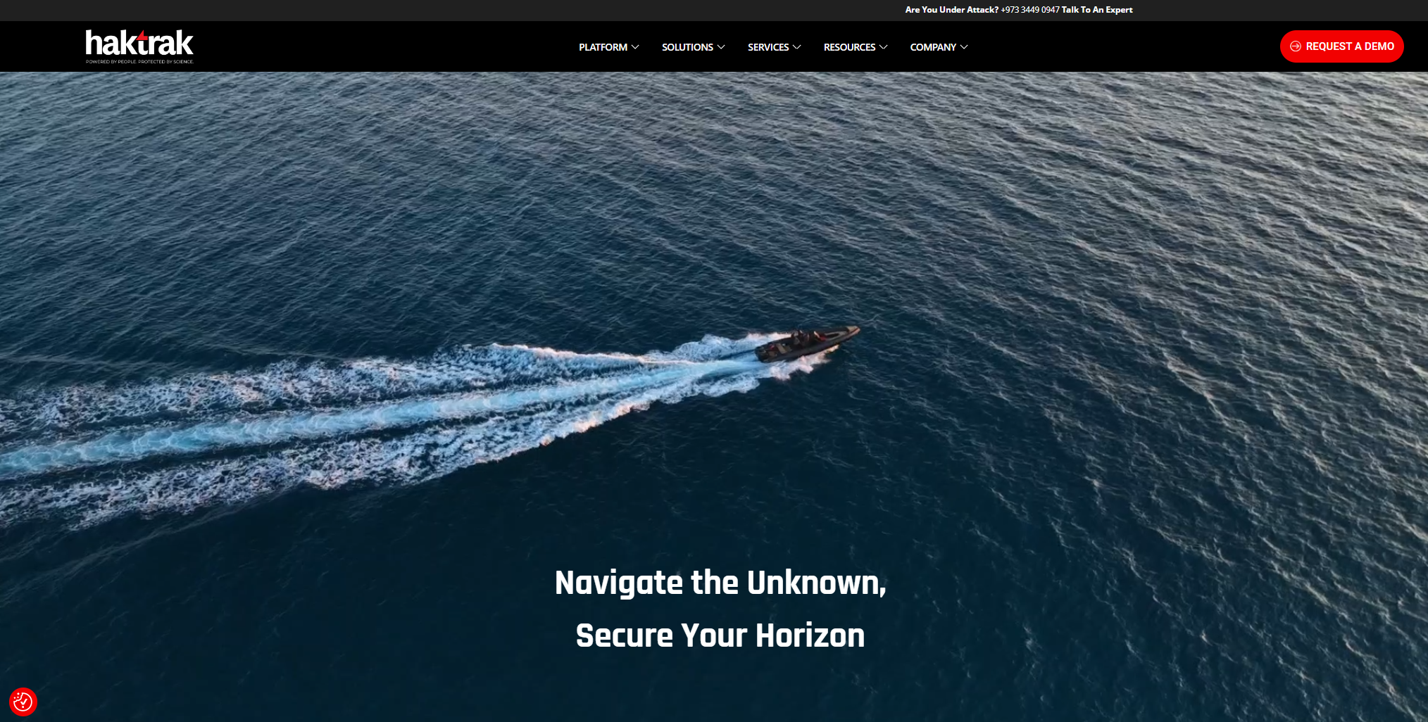The height and width of the screenshot is (722, 1428).
Task: Click the Navigate the Unknown headline
Action: click(720, 583)
